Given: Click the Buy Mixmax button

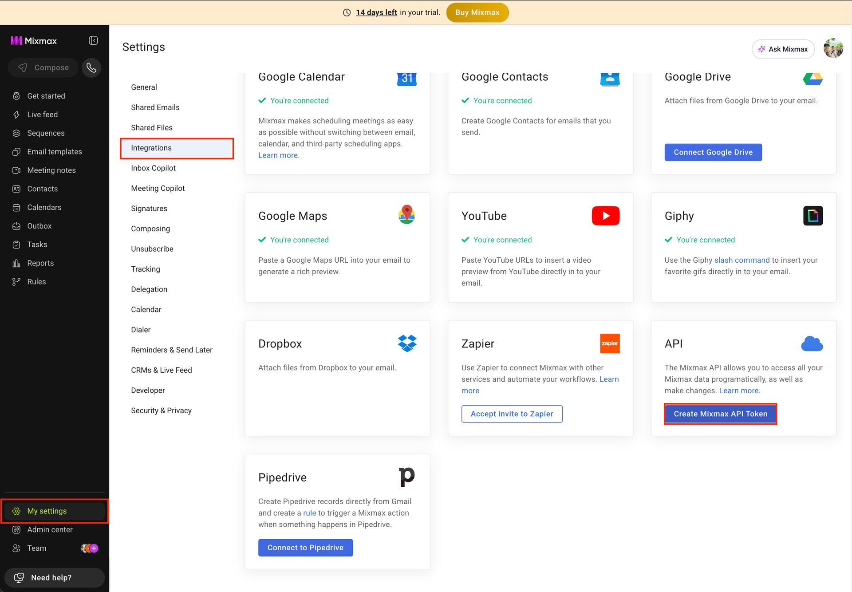Looking at the screenshot, I should [x=477, y=12].
